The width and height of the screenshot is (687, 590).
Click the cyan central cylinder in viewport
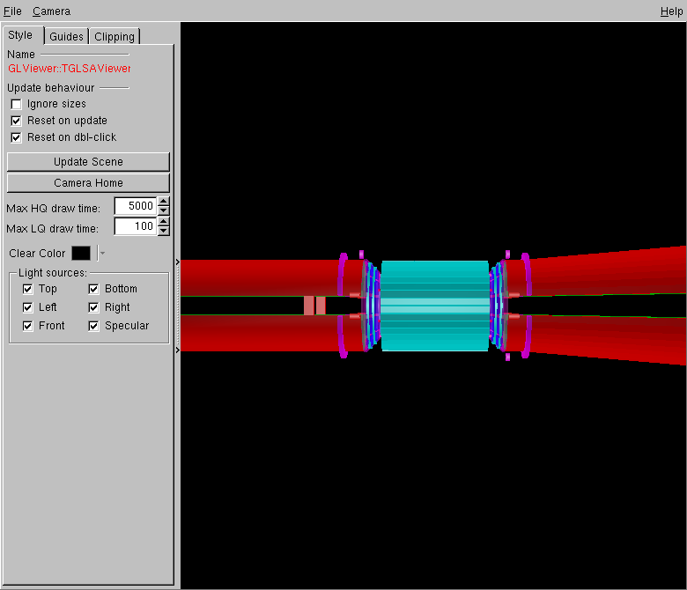pyautogui.click(x=434, y=306)
